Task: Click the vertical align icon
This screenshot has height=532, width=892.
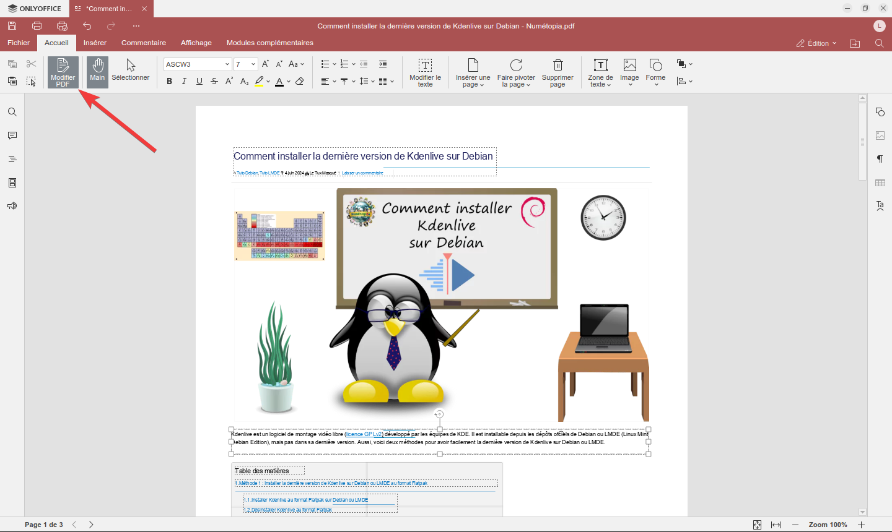Action: pyautogui.click(x=344, y=81)
